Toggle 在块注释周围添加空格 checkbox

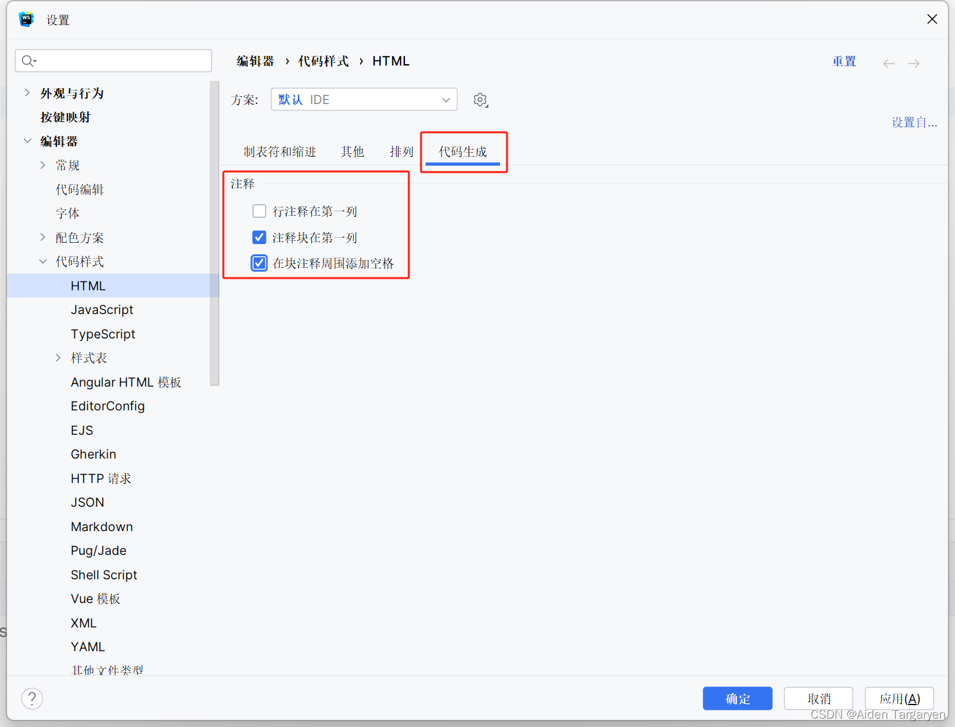[259, 263]
